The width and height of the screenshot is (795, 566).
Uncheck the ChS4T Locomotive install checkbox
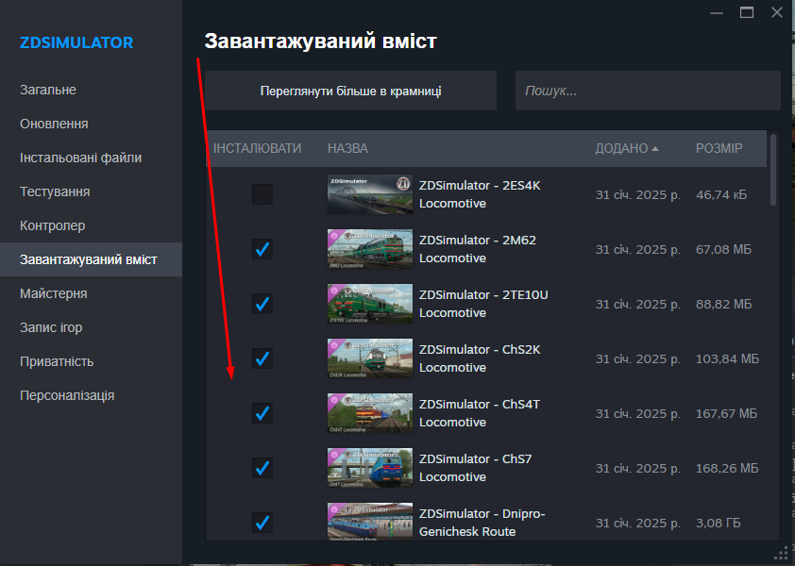262,413
